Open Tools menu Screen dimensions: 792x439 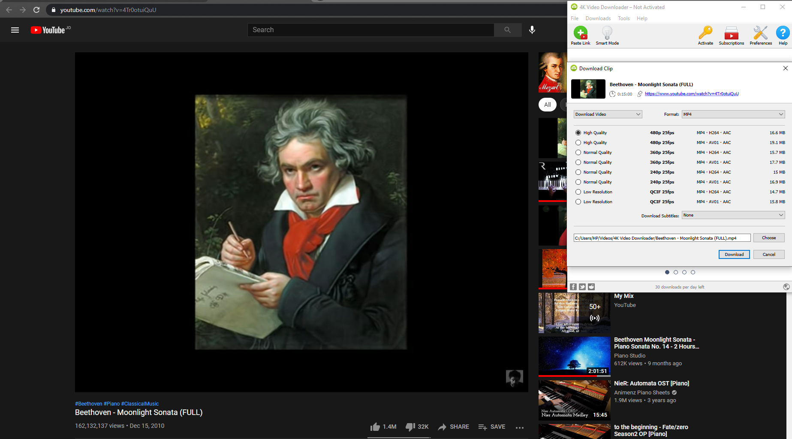(623, 18)
